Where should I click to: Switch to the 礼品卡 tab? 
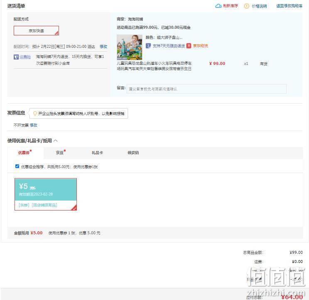pyautogui.click(x=97, y=153)
